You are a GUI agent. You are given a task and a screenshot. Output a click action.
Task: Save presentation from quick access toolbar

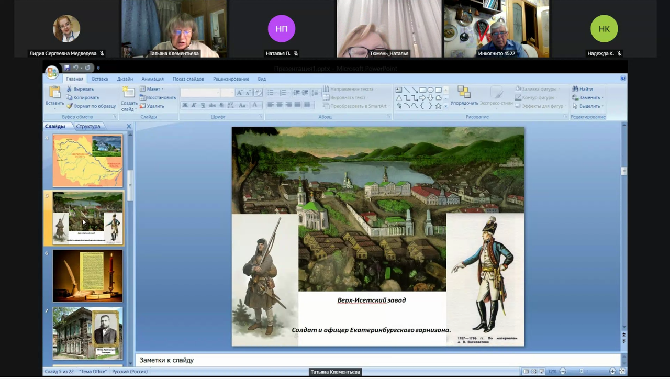67,68
